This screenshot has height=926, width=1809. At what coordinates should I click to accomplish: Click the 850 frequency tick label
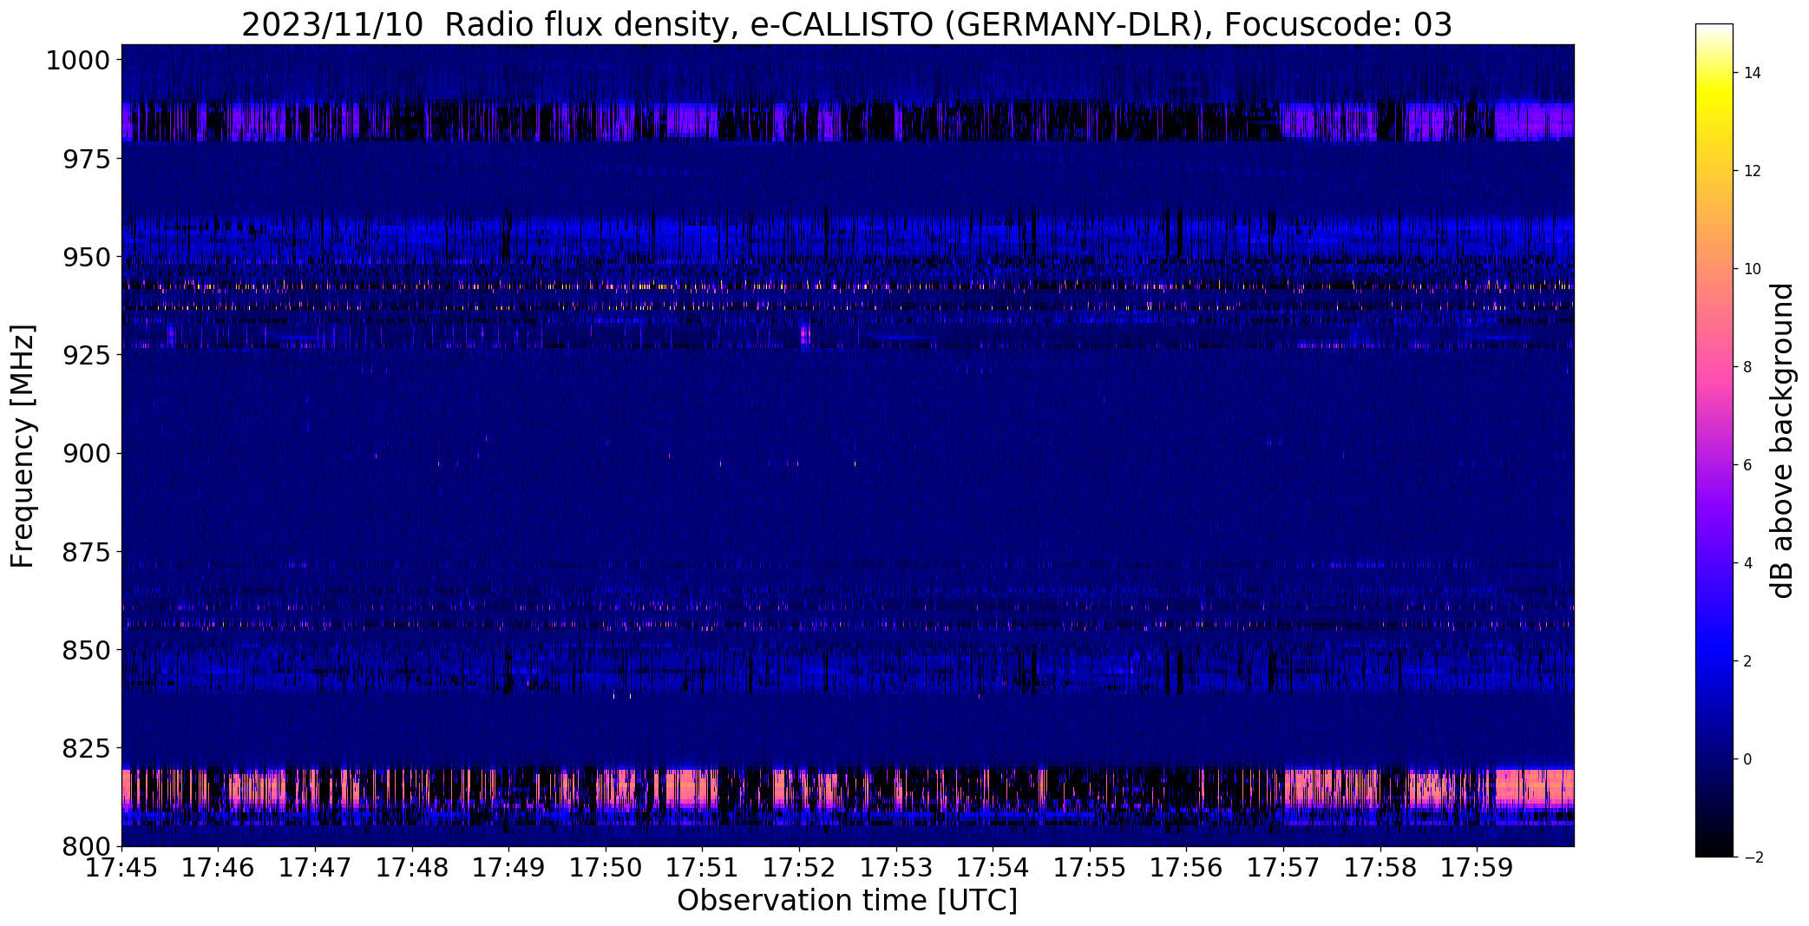86,650
